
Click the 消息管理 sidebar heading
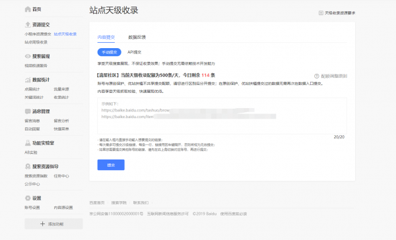tap(41, 111)
